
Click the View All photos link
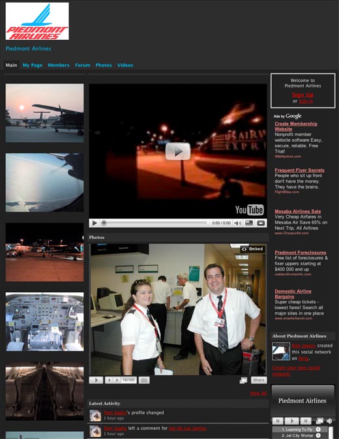coord(258,393)
